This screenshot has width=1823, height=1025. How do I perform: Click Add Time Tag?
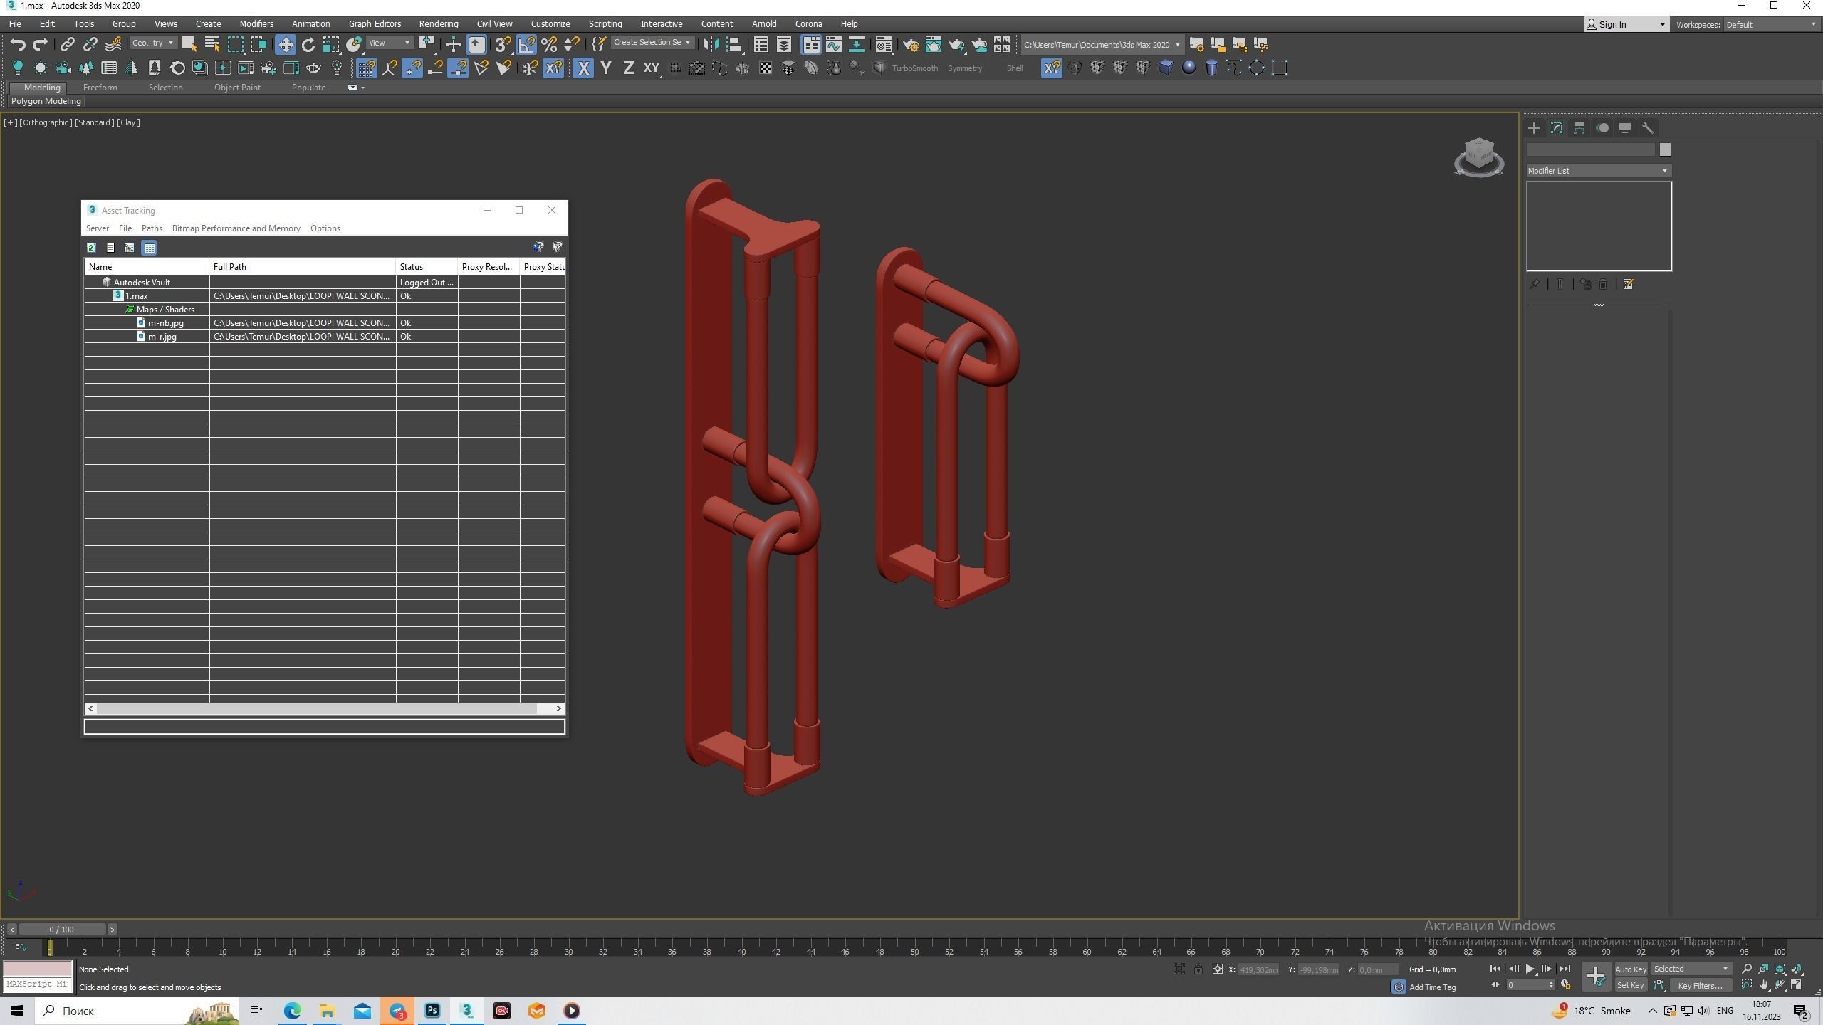click(x=1431, y=987)
